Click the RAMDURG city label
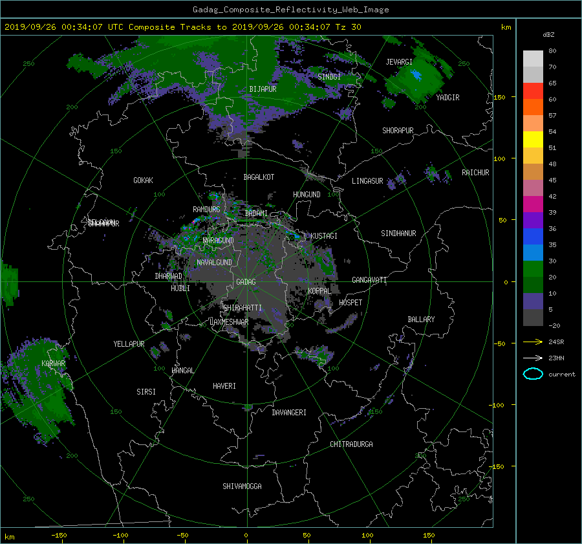Screen dimensions: 582x544 pyautogui.click(x=206, y=210)
